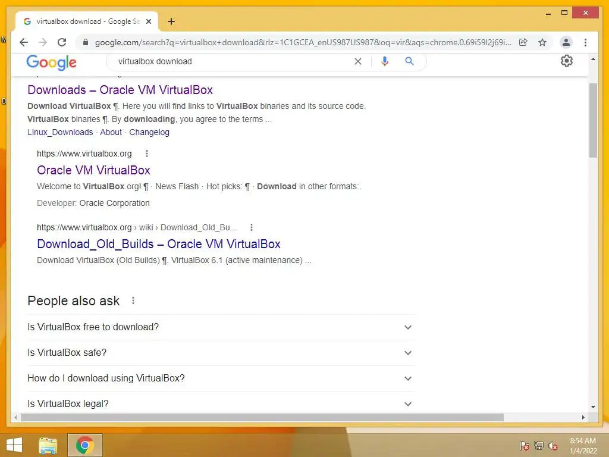Click the https://www.virtualbox.org URL text
Viewport: 609px width, 457px height.
[84, 154]
